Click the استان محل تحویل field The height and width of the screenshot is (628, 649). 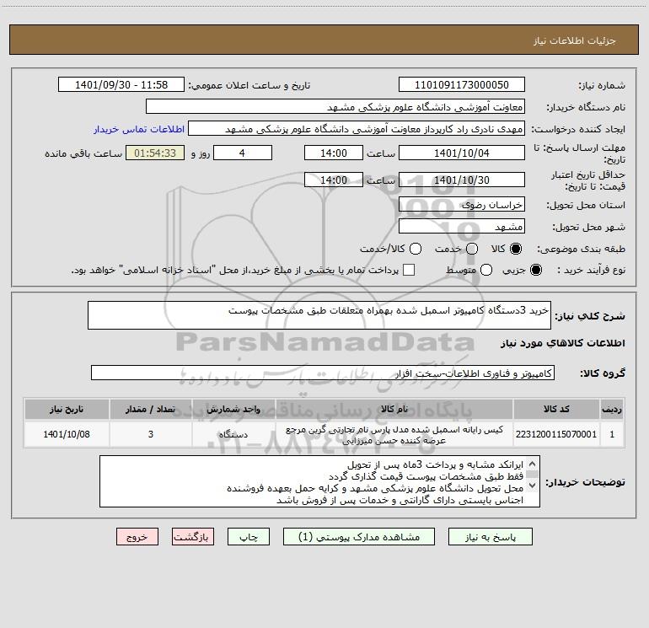(462, 205)
